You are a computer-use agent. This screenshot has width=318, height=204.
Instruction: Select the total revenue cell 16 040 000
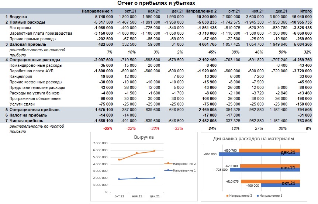pos(301,17)
